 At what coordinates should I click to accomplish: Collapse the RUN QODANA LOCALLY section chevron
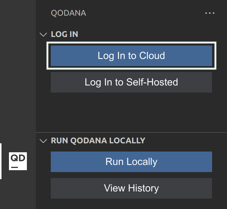[x=43, y=141]
